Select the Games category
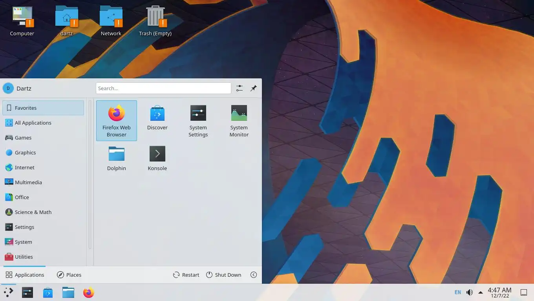The height and width of the screenshot is (301, 534). (x=43, y=138)
